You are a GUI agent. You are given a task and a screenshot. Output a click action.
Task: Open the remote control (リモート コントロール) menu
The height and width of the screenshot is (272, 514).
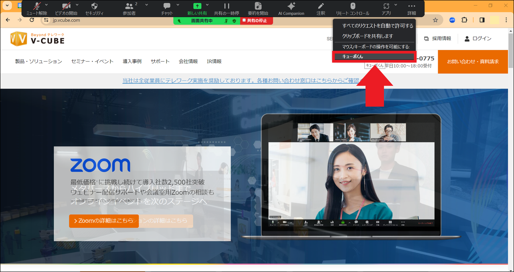click(x=353, y=8)
